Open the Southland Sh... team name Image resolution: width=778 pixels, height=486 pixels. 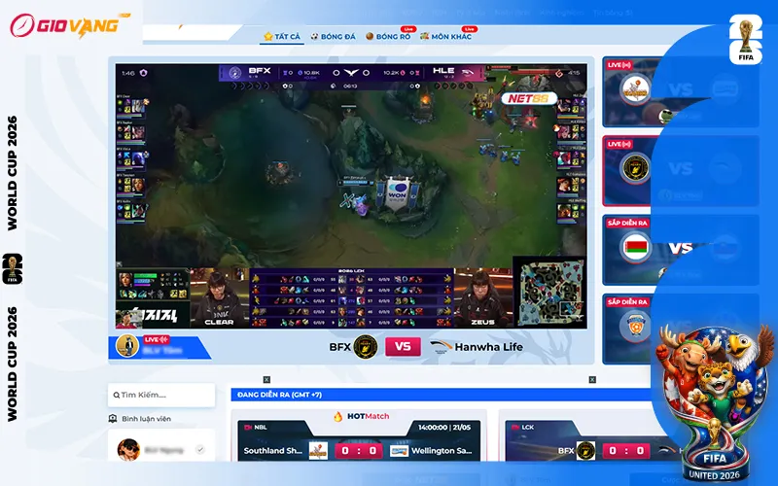point(274,451)
